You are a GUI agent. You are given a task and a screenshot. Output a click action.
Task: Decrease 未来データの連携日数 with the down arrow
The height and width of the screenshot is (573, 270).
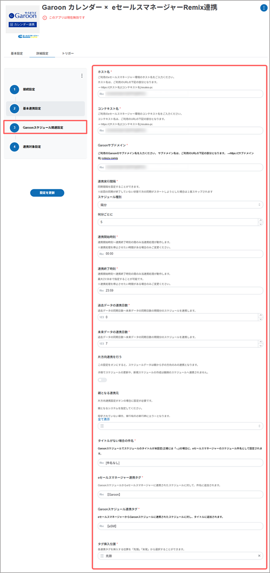click(260, 346)
